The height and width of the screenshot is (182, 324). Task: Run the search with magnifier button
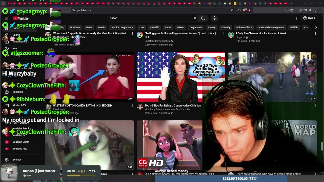pyautogui.click(x=203, y=18)
